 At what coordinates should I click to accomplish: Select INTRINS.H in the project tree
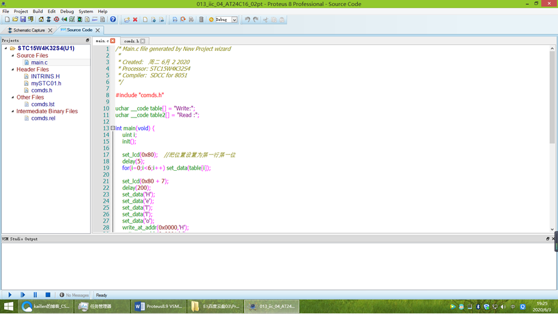(x=45, y=76)
